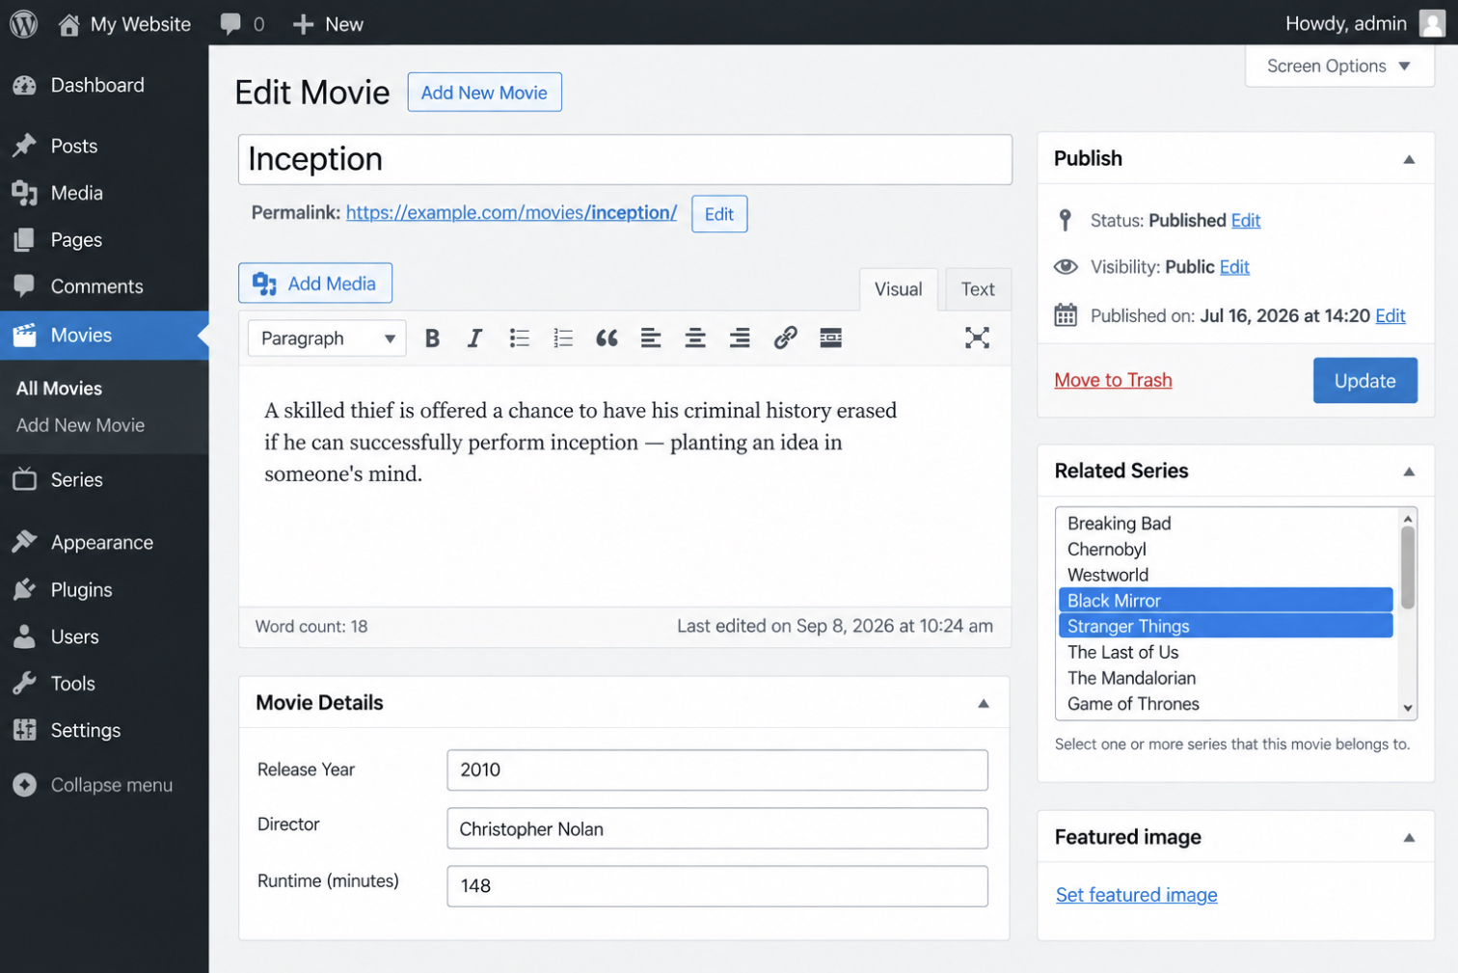Select Game of Thrones series
This screenshot has height=973, width=1458.
pos(1226,704)
